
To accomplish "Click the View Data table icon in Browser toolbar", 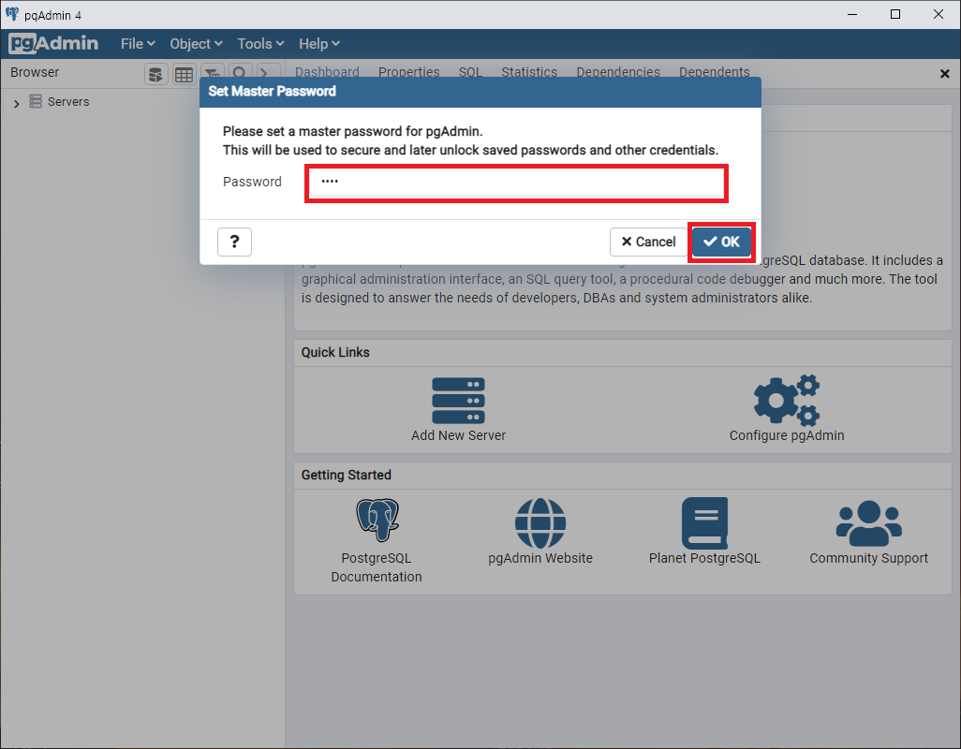I will point(184,75).
